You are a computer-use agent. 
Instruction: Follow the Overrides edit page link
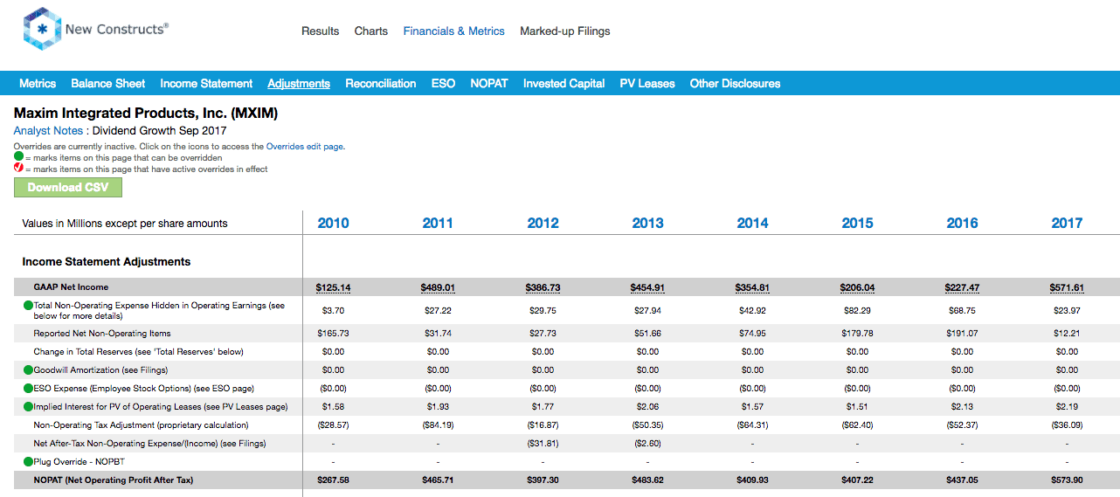305,147
